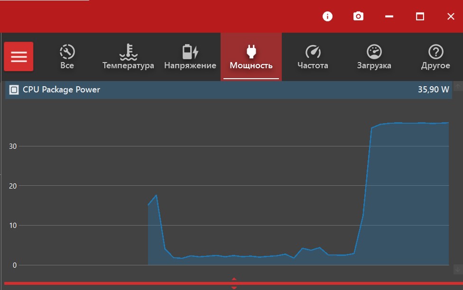Click the red panel resize handle arrows

[x=234, y=283]
